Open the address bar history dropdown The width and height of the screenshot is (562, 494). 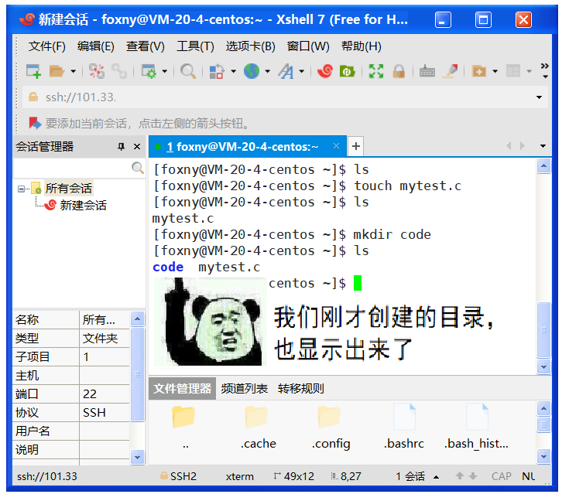click(x=539, y=97)
